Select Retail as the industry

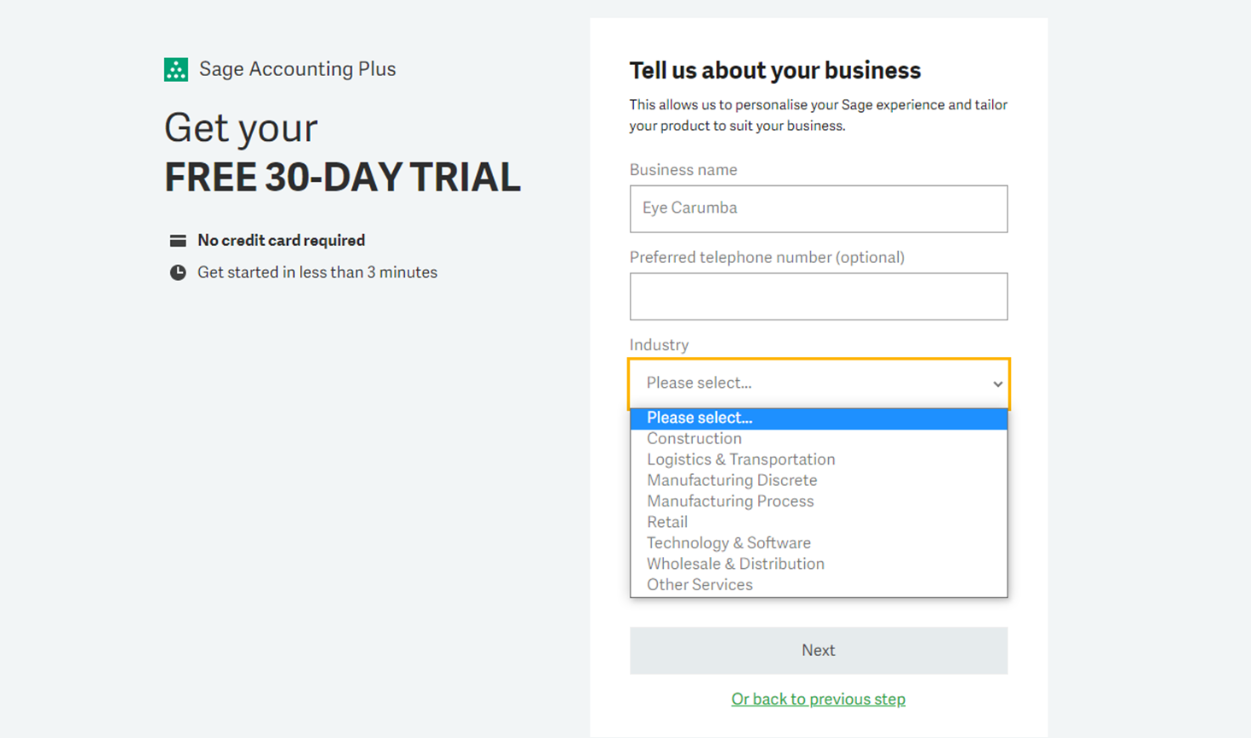pyautogui.click(x=667, y=522)
